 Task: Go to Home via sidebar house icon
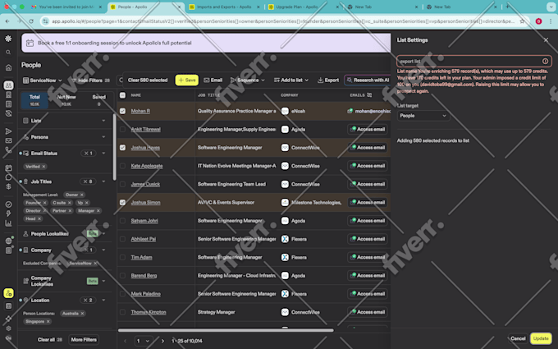pyautogui.click(x=8, y=67)
